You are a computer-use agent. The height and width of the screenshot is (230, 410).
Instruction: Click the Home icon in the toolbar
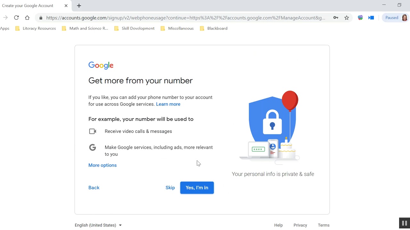tap(27, 18)
